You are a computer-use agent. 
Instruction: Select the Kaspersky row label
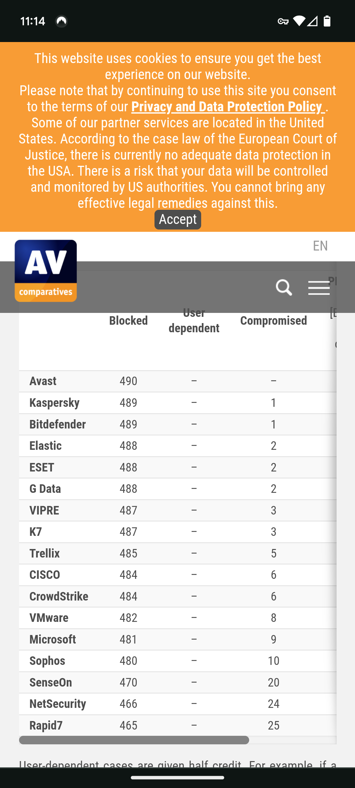pyautogui.click(x=55, y=403)
